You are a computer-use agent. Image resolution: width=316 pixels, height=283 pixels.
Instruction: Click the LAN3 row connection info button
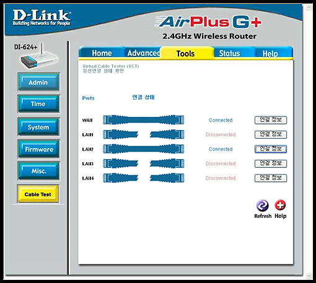point(271,163)
